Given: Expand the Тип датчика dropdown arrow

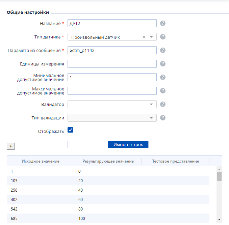Looking at the screenshot, I should [x=151, y=37].
